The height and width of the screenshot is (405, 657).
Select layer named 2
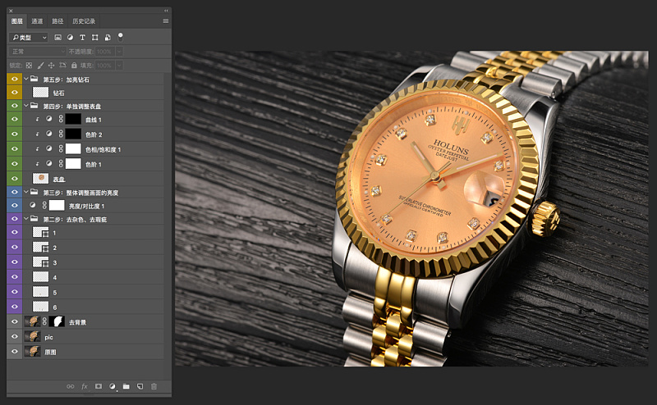55,248
